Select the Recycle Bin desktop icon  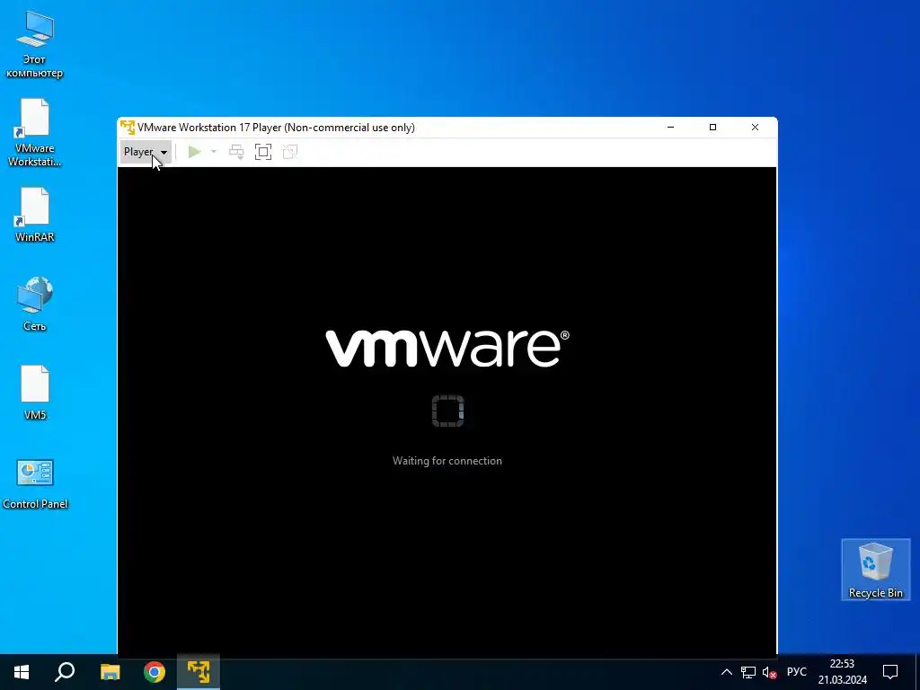click(875, 570)
